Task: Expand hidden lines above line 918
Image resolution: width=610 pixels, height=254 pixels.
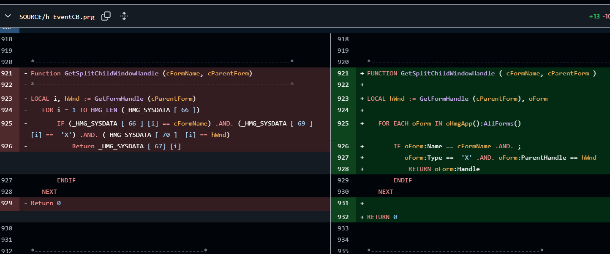Action: (9, 30)
